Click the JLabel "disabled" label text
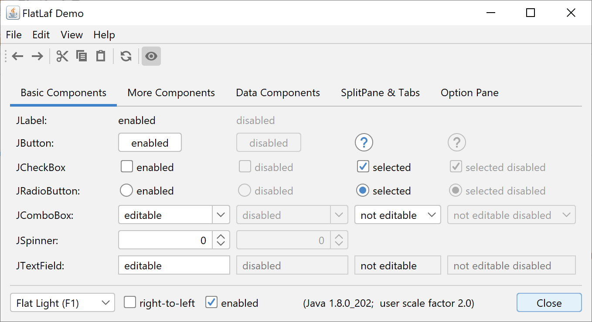Viewport: 592px width, 322px height. pyautogui.click(x=255, y=121)
